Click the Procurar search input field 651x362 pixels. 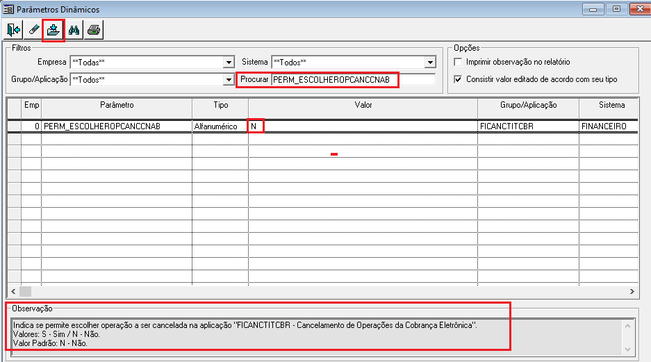pyautogui.click(x=354, y=80)
